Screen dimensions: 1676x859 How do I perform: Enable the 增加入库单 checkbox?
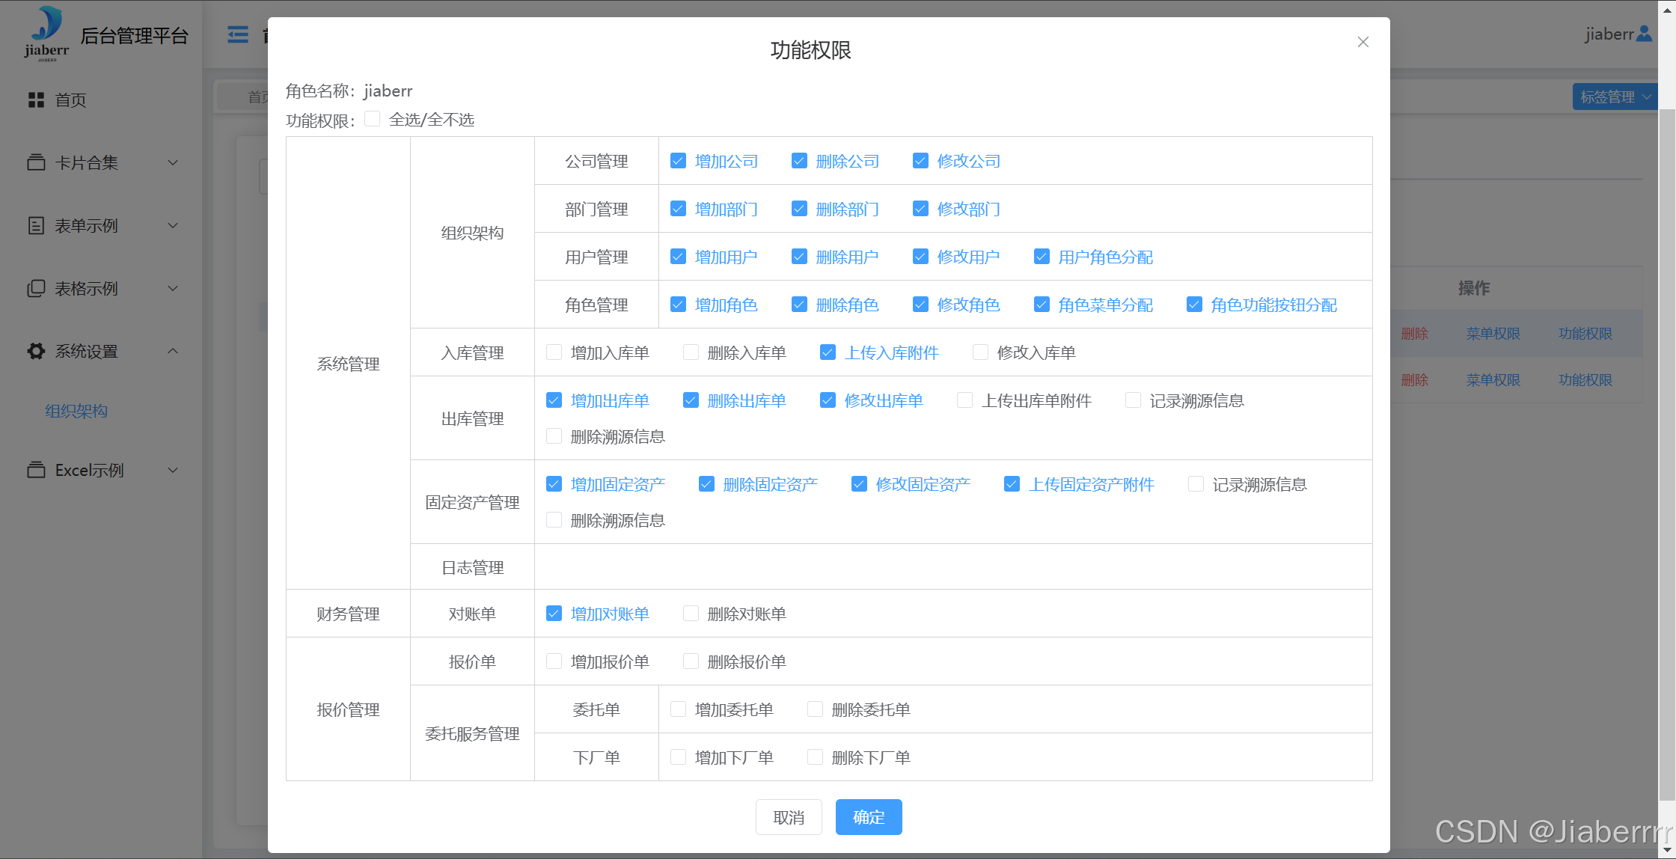554,352
